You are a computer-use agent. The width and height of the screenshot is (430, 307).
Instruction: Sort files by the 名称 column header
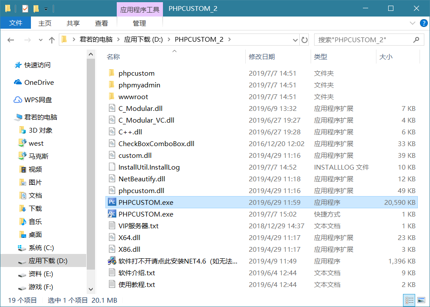[x=113, y=57]
